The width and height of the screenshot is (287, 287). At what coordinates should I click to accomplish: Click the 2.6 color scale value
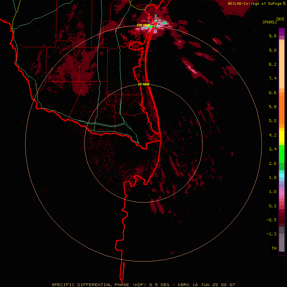tap(273, 164)
